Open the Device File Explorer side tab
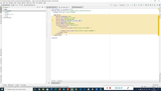The image size is (161, 91). pos(160,78)
